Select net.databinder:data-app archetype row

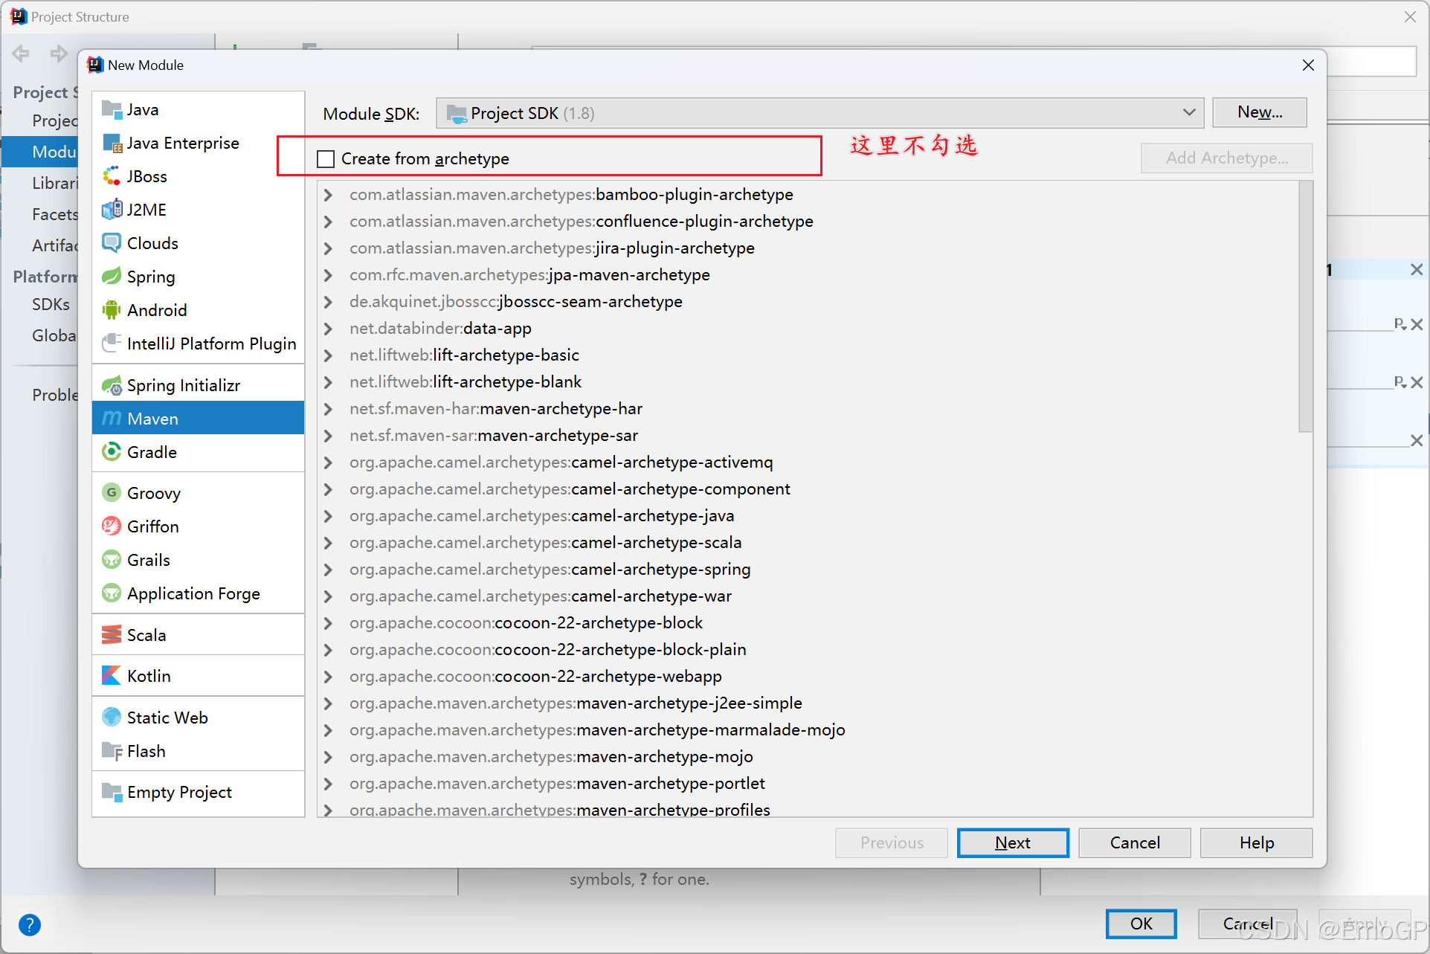pos(807,329)
